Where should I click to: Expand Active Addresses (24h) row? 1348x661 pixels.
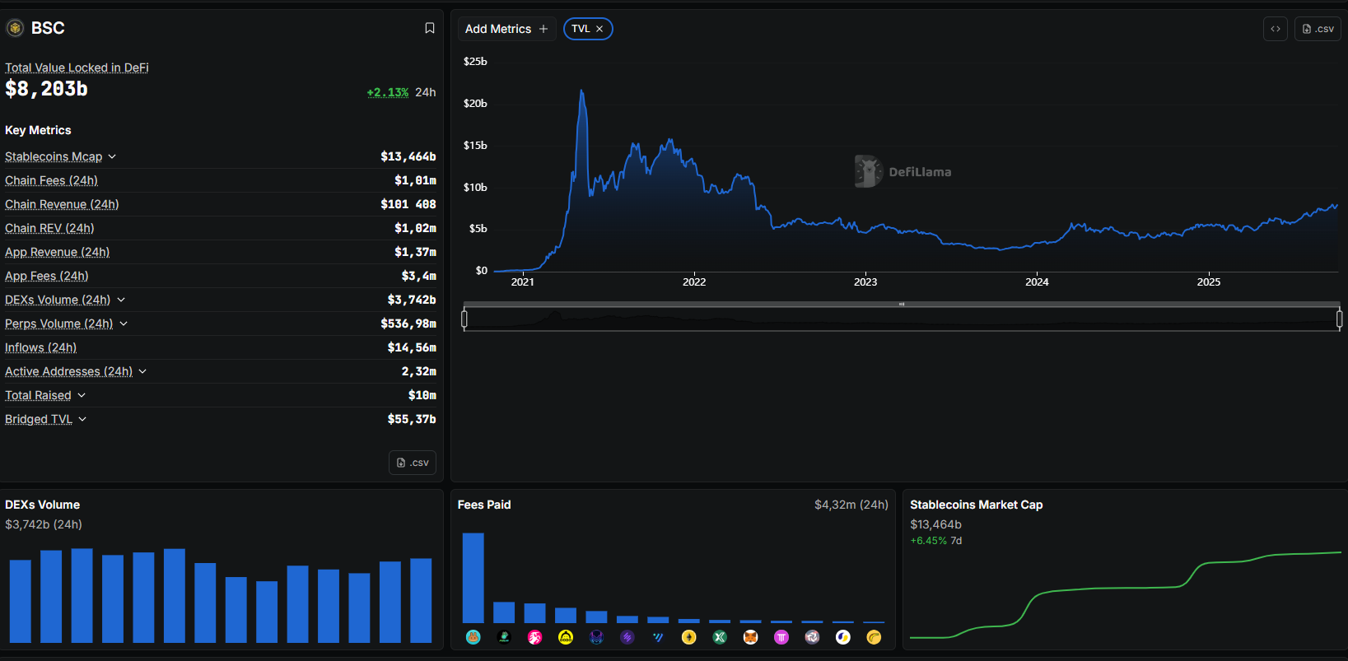[142, 371]
